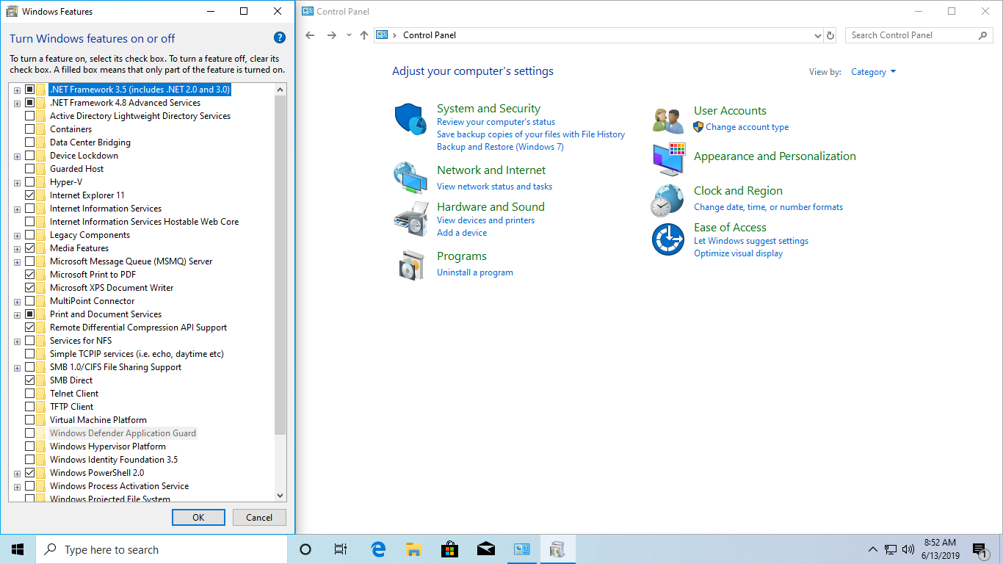Open Windows Features help question mark
This screenshot has width=1003, height=564.
pyautogui.click(x=279, y=37)
